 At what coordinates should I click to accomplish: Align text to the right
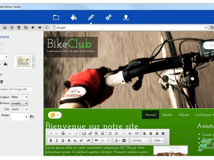tap(157, 133)
